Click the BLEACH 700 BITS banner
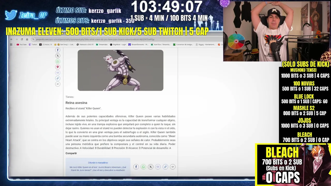 293,165
